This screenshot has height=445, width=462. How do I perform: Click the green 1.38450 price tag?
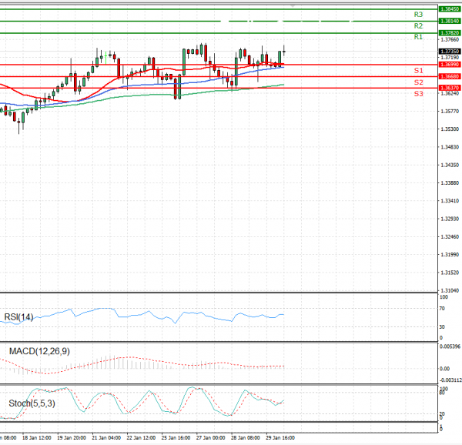pos(449,8)
